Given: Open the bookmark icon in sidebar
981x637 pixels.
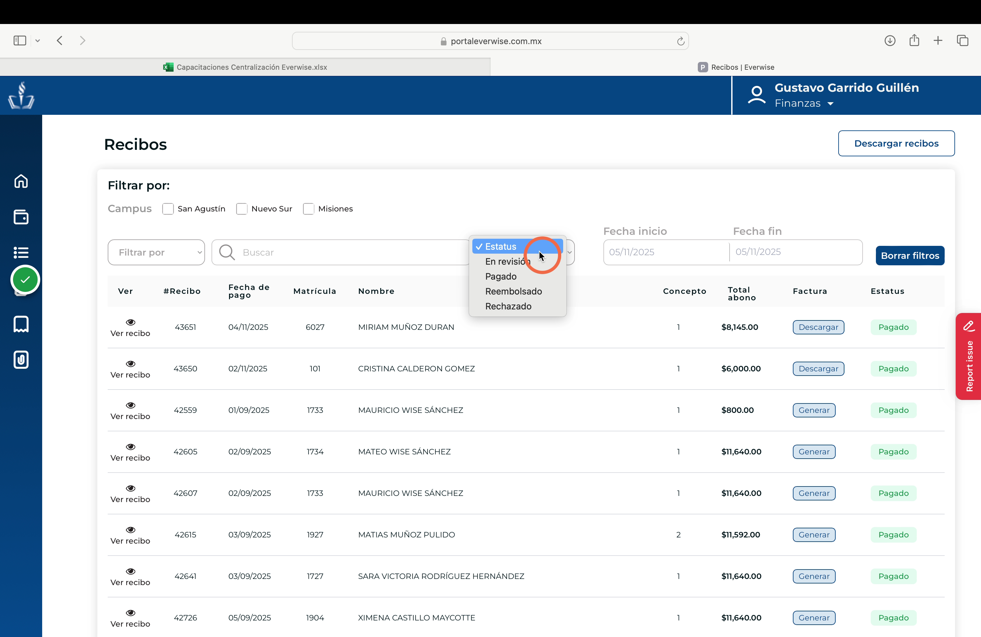Looking at the screenshot, I should pos(21,324).
